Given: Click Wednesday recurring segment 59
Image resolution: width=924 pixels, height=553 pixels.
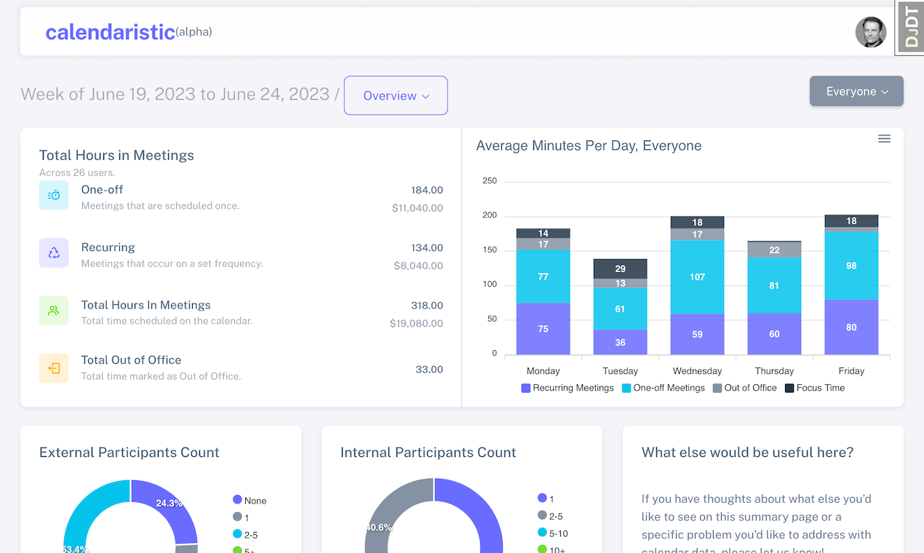Looking at the screenshot, I should pos(697,335).
